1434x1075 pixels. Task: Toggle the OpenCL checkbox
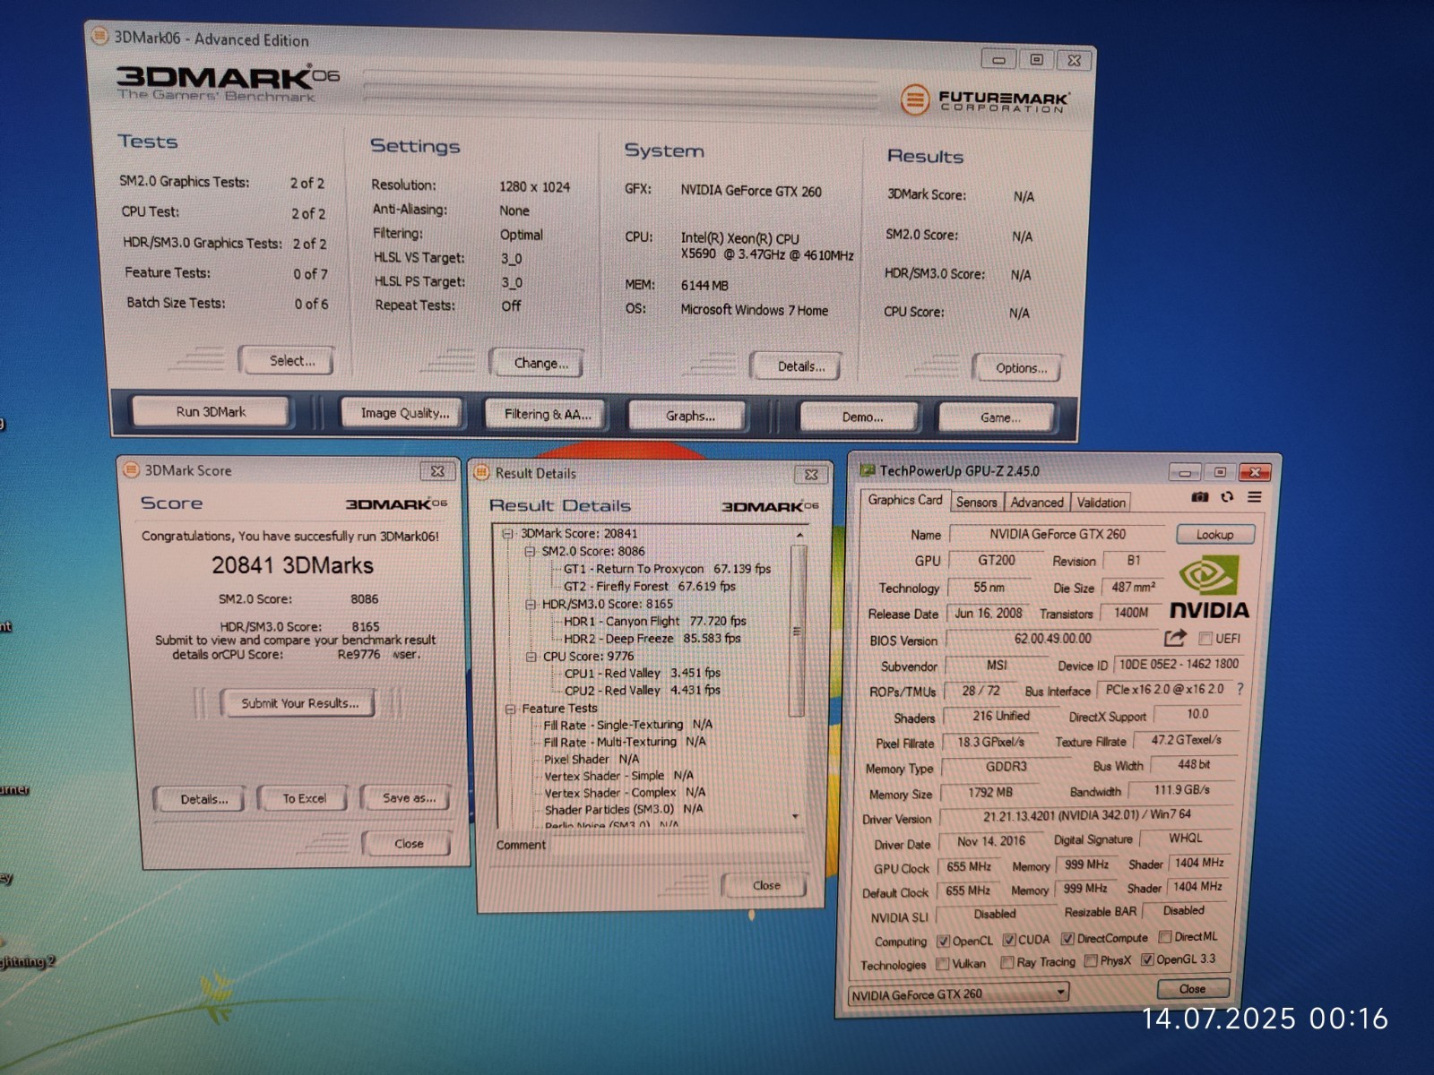click(x=943, y=941)
